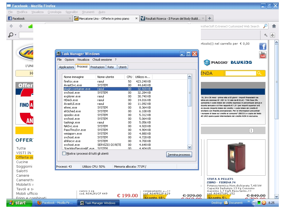Click the Facebook icon on the webpage
The image size is (282, 211).
tap(263, 46)
